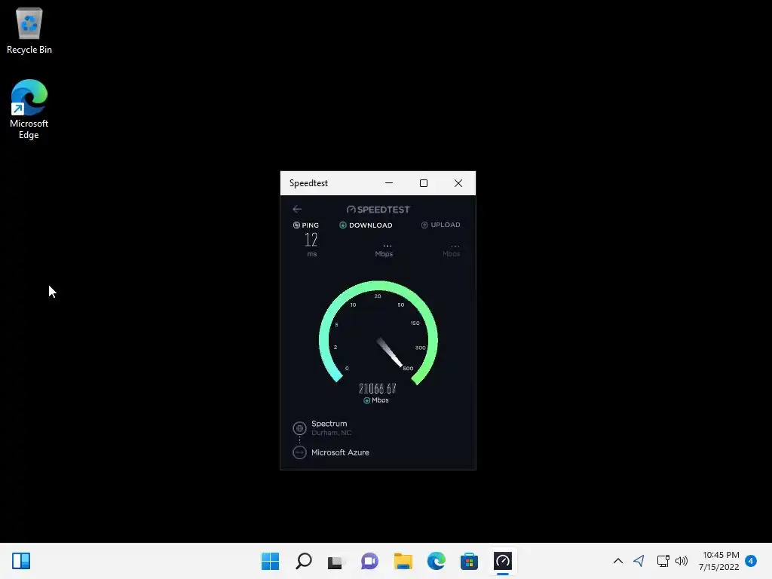
Task: Open taskbar Search
Action: pyautogui.click(x=304, y=561)
